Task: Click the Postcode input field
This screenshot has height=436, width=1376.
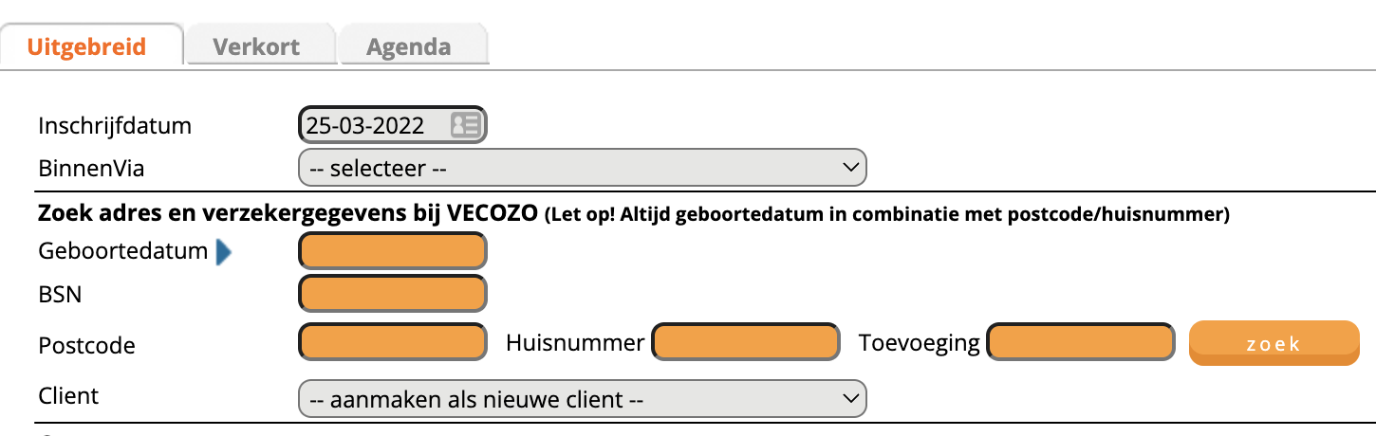Action: 392,342
